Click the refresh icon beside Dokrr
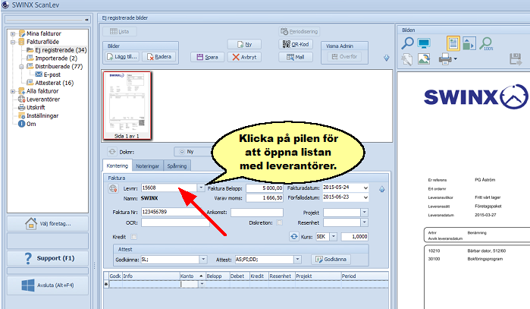The width and height of the screenshot is (530, 309). point(112,152)
